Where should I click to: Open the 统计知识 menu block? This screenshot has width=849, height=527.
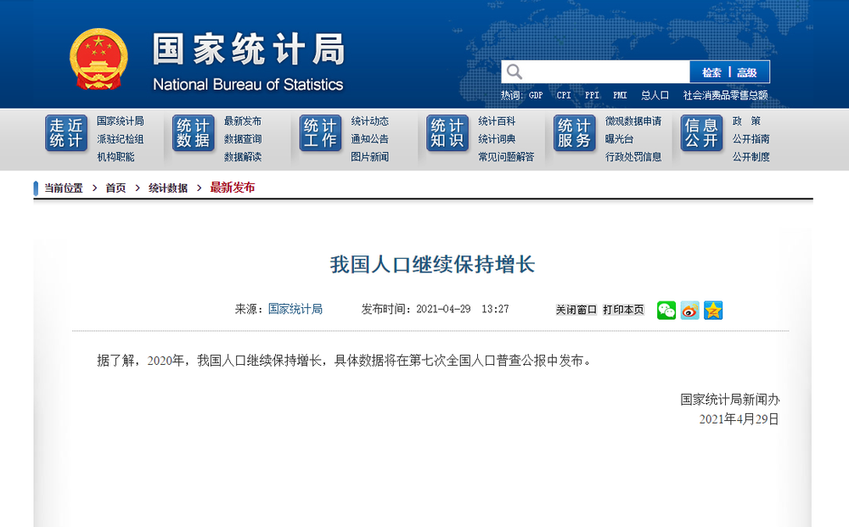tap(447, 133)
